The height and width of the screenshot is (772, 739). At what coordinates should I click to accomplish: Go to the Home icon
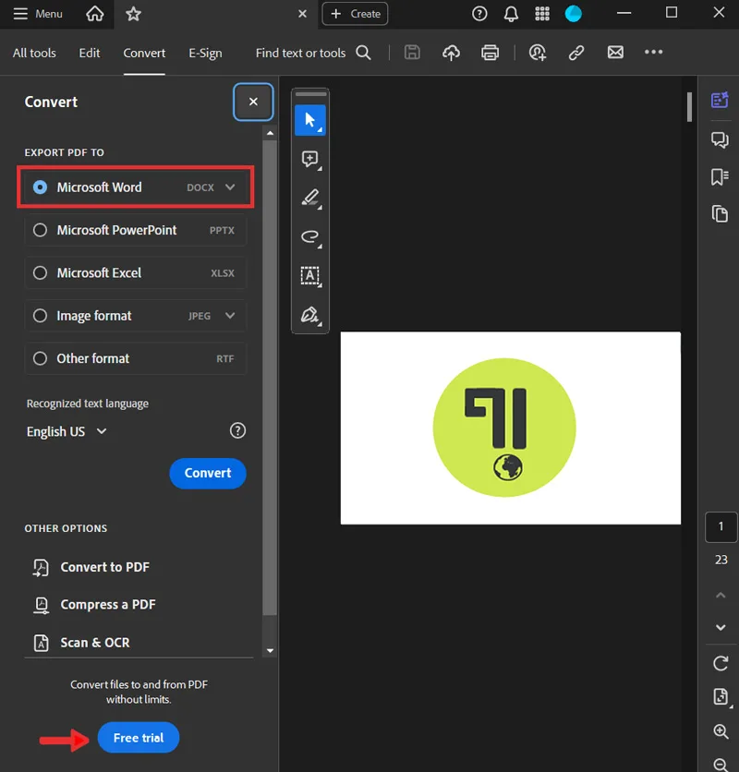pos(94,14)
